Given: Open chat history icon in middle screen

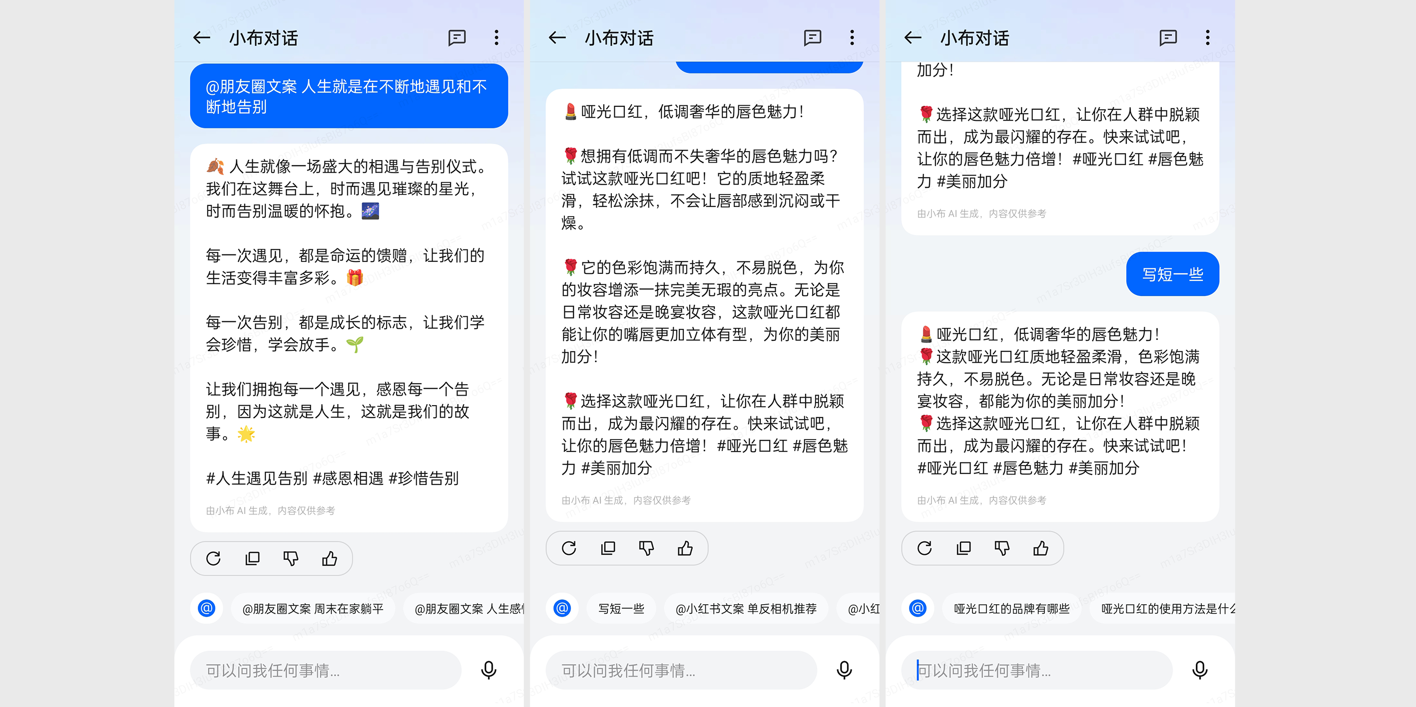Looking at the screenshot, I should click(x=812, y=38).
